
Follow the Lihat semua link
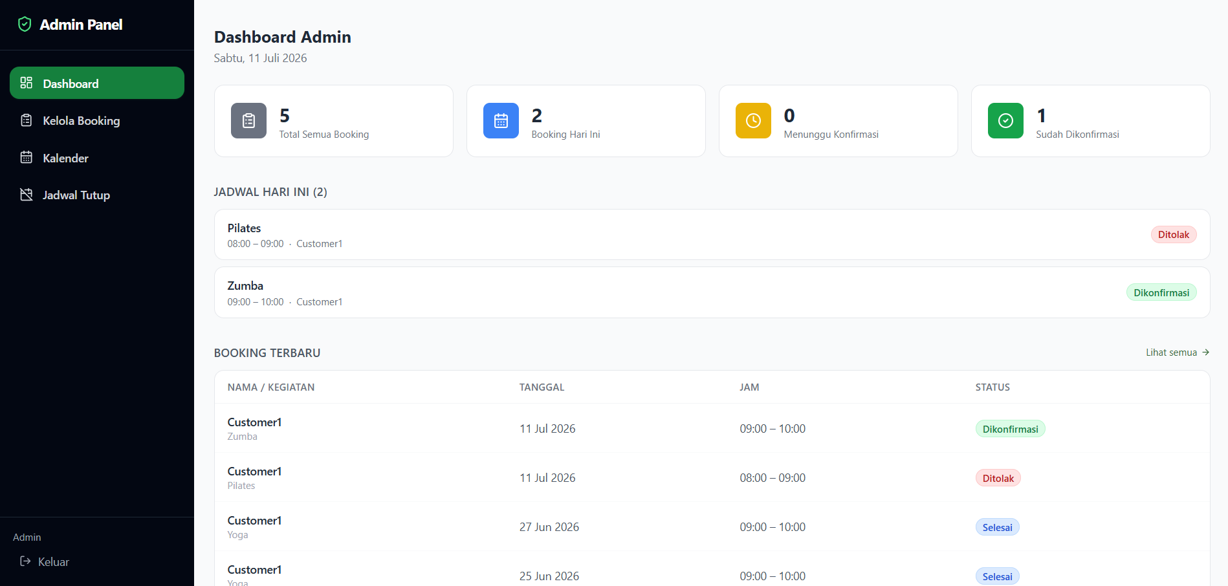[1178, 353]
